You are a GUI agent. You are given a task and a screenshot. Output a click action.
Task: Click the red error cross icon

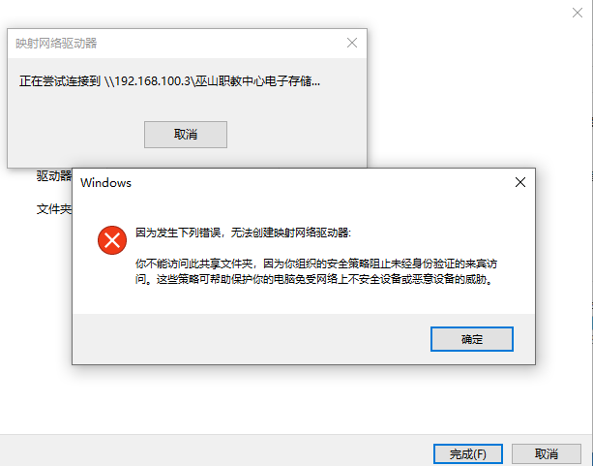[112, 240]
